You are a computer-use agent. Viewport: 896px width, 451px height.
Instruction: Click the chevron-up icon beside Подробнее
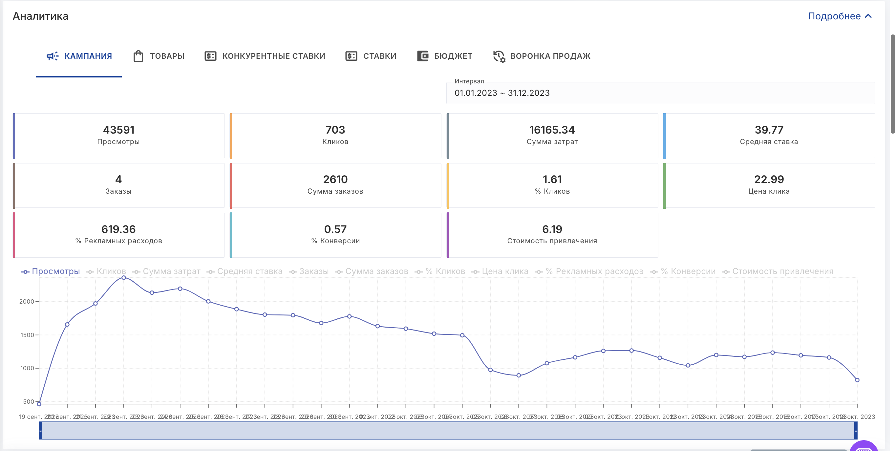[868, 16]
